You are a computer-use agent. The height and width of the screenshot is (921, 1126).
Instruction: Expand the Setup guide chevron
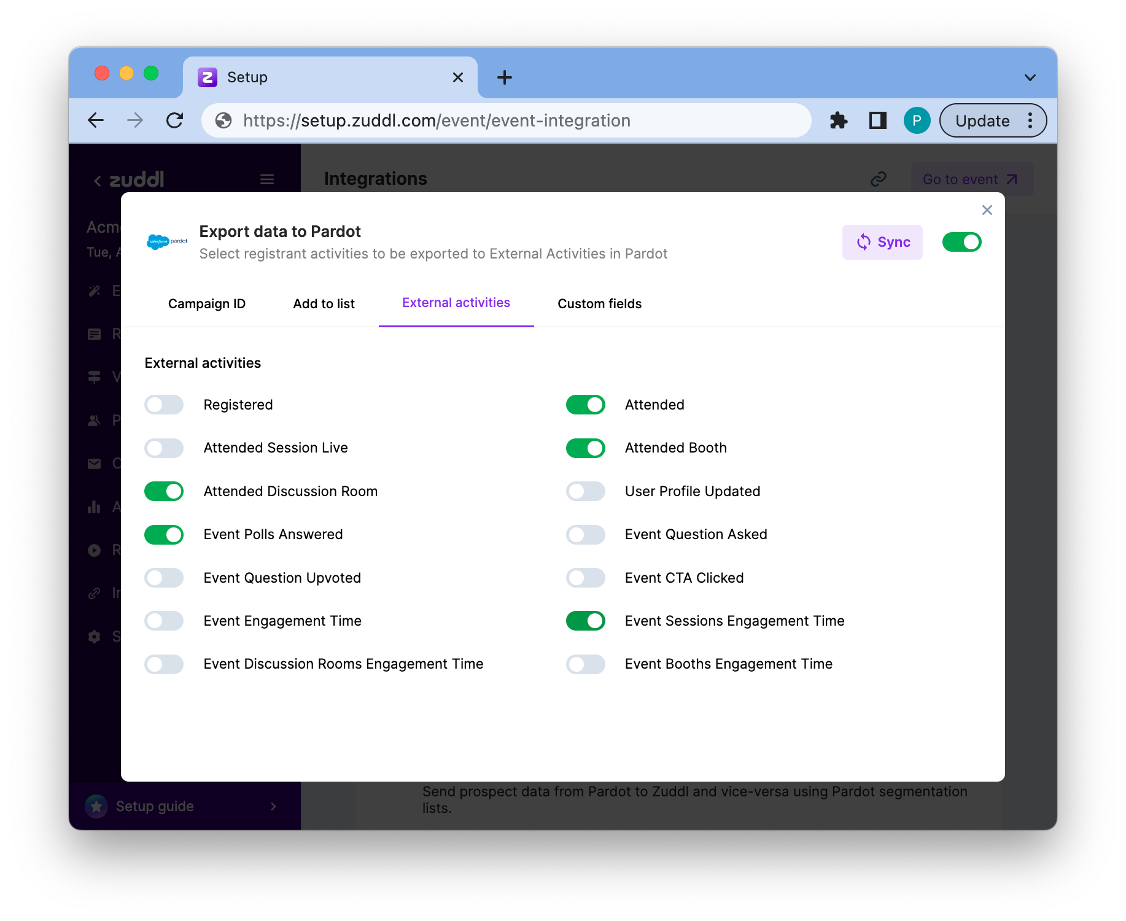[x=274, y=806]
